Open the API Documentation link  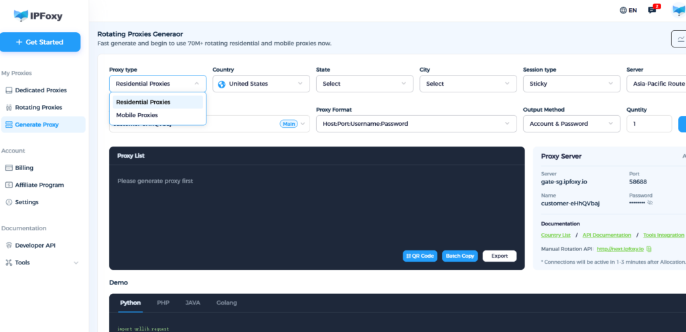[x=606, y=235]
